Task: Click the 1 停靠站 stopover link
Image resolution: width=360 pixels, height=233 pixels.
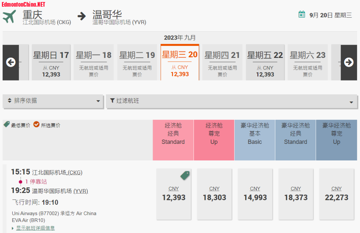Action: click(36, 182)
